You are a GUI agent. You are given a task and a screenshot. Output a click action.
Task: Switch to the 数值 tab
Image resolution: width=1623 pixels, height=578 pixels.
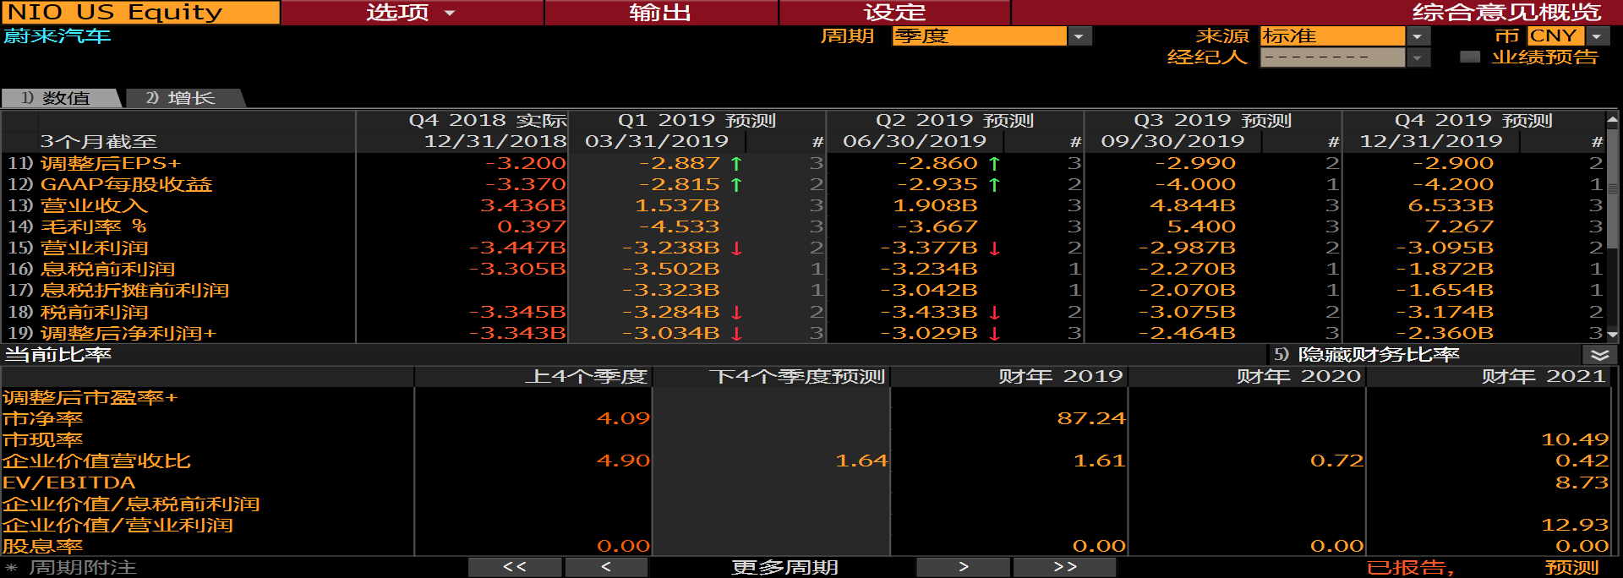[61, 98]
